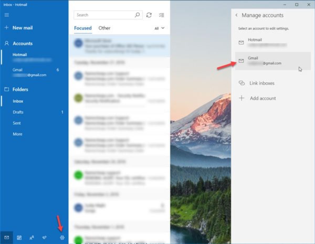This screenshot has height=244, width=315.
Task: Open To-Do checkmark icon in bottom bar
Action: pyautogui.click(x=44, y=238)
